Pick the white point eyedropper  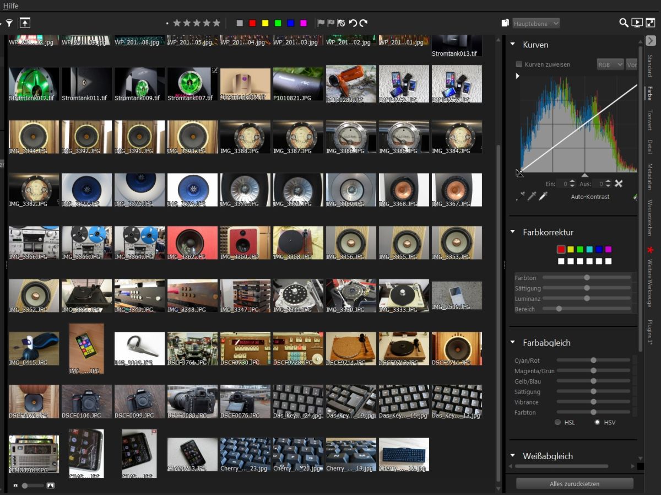tap(543, 196)
